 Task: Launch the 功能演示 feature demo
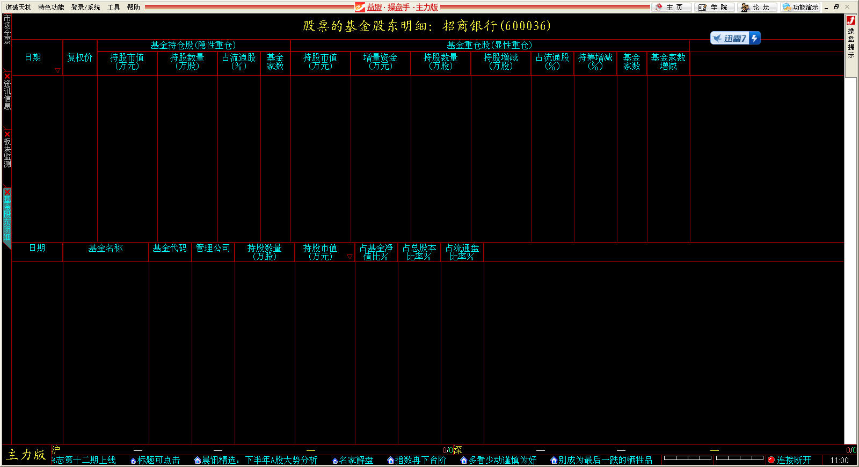[x=800, y=7]
